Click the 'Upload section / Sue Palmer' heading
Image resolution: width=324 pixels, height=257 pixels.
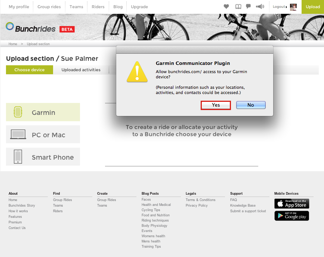click(x=52, y=59)
